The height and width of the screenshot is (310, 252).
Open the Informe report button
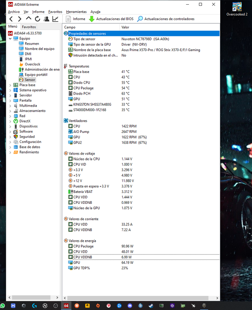pyautogui.click(x=75, y=19)
